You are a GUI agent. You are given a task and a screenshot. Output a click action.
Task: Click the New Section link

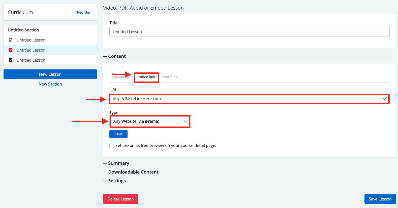pyautogui.click(x=50, y=84)
